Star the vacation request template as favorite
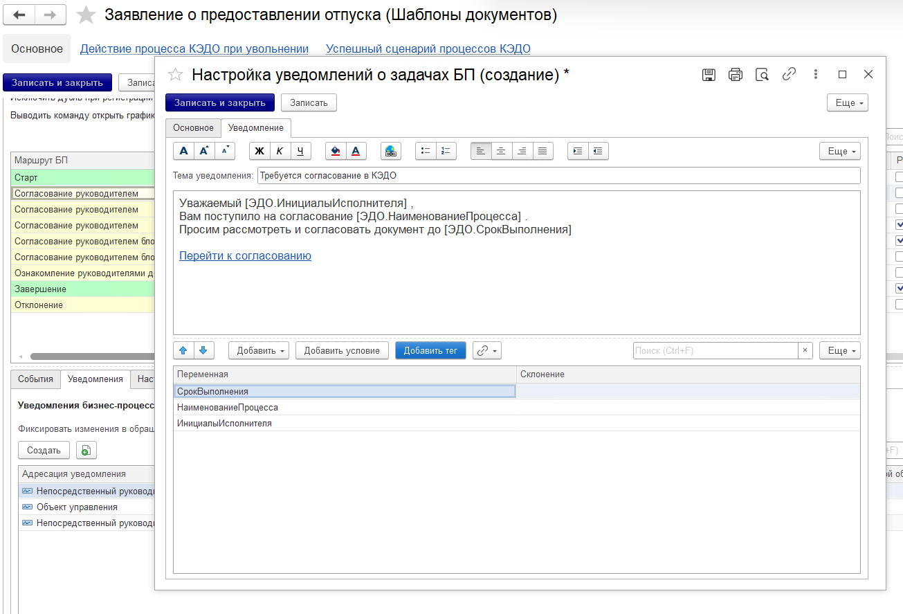The height and width of the screenshot is (614, 903). [x=86, y=15]
